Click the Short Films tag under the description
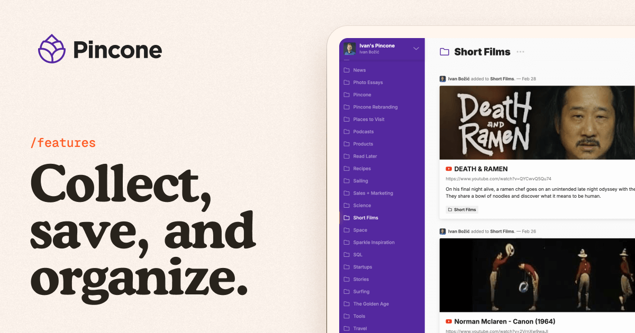Image resolution: width=635 pixels, height=333 pixels. pos(462,210)
